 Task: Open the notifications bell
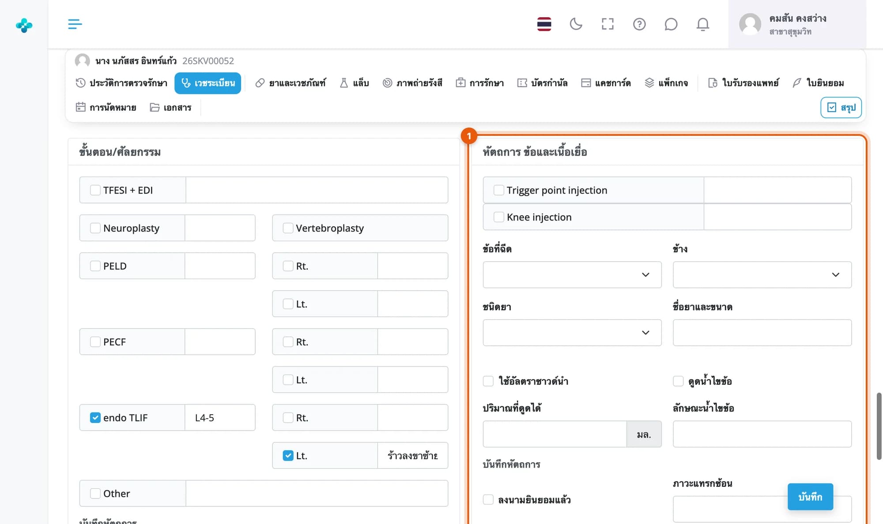pos(703,24)
